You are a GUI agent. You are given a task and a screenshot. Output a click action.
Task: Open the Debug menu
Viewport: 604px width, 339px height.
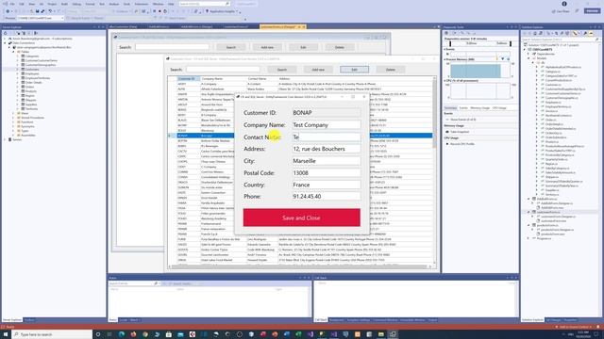pyautogui.click(x=76, y=4)
